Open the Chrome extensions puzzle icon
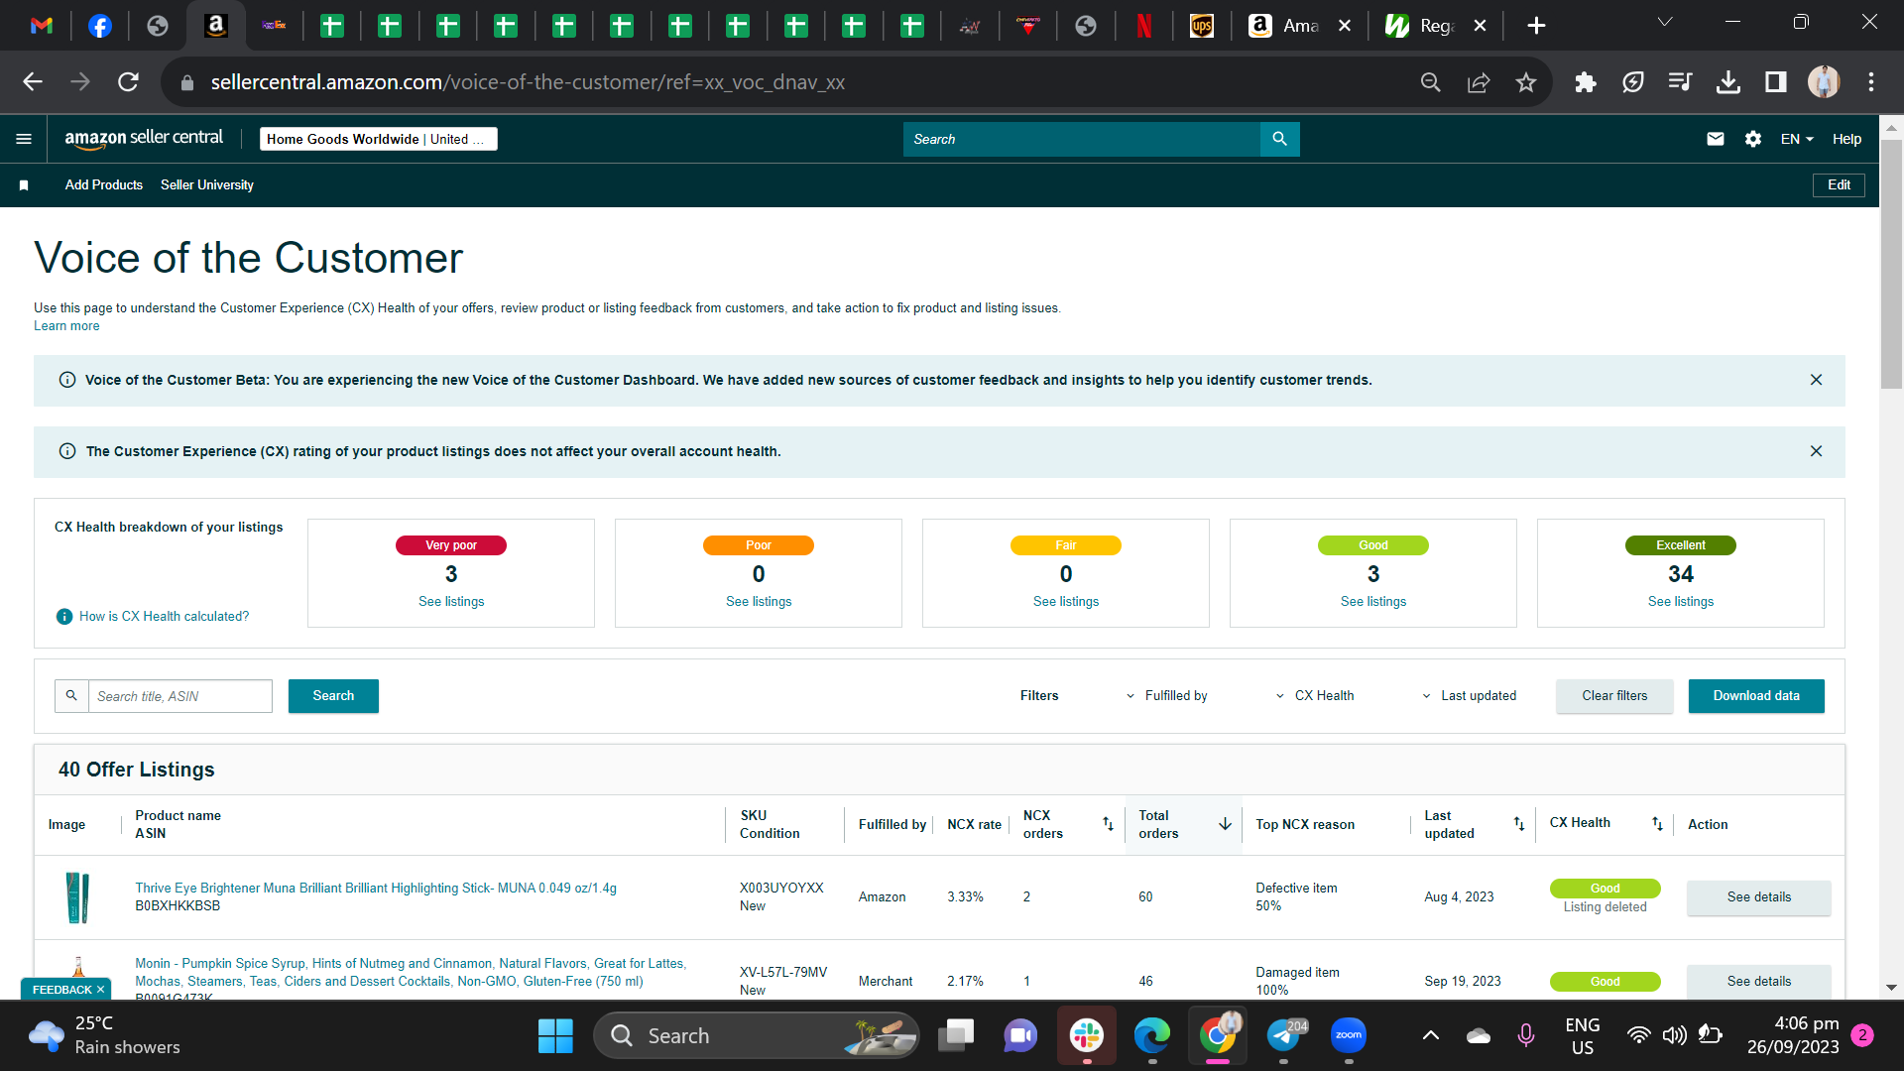The image size is (1904, 1071). tap(1585, 82)
